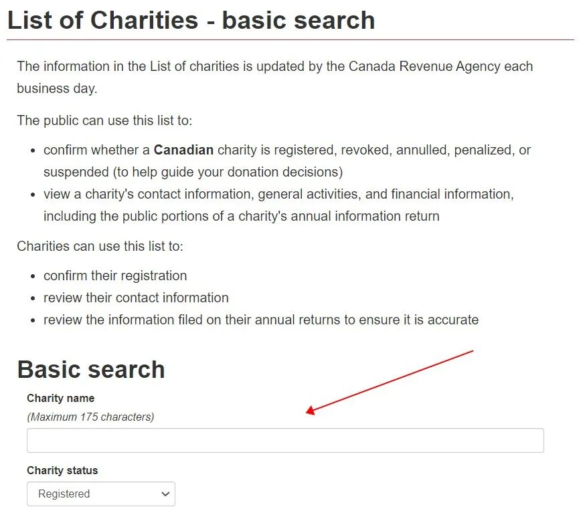
Task: Click the "Charity name" field label
Action: click(x=60, y=398)
